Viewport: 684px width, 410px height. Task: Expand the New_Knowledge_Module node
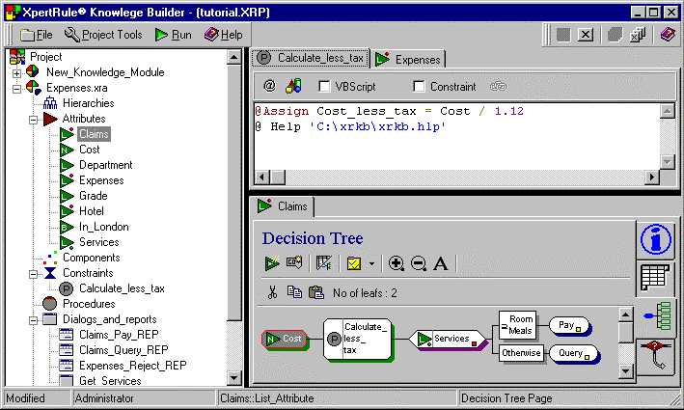pyautogui.click(x=17, y=72)
